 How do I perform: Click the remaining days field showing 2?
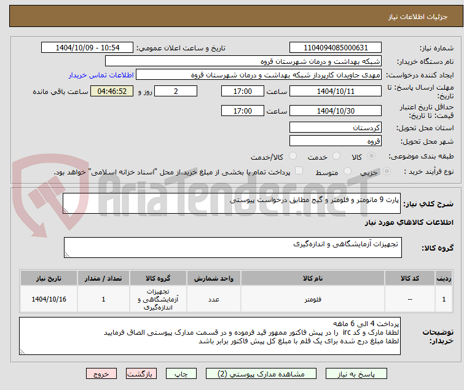(x=176, y=91)
